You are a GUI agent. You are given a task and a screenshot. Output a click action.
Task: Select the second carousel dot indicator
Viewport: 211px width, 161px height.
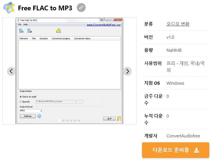(x=63, y=121)
